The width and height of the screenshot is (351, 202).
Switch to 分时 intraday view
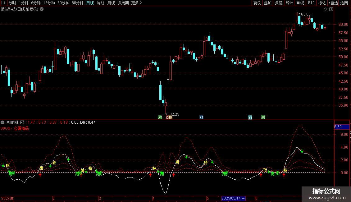pos(12,3)
